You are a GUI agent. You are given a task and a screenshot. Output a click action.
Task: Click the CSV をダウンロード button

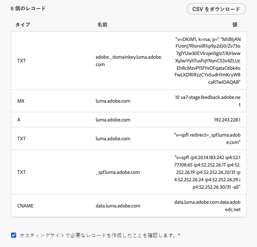[216, 9]
